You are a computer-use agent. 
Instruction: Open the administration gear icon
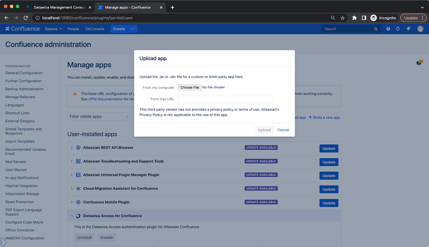(x=398, y=29)
